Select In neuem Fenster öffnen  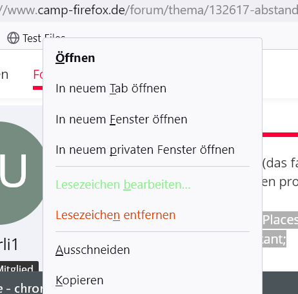click(x=121, y=120)
